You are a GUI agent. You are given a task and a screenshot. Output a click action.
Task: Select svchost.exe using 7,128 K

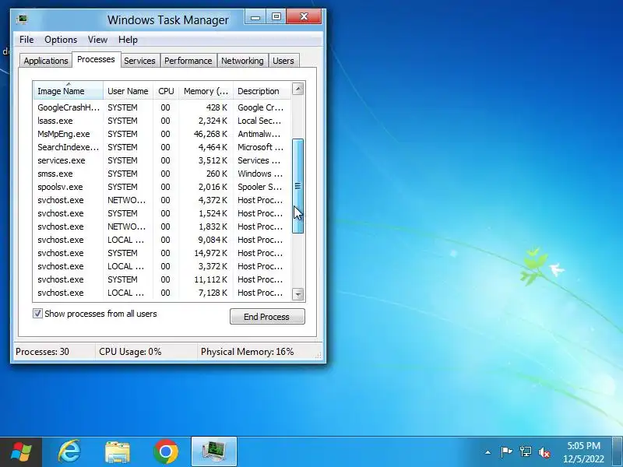[x=163, y=293]
